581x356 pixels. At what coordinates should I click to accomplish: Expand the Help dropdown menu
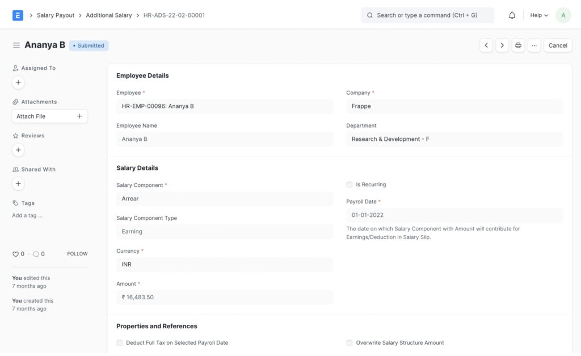click(538, 15)
